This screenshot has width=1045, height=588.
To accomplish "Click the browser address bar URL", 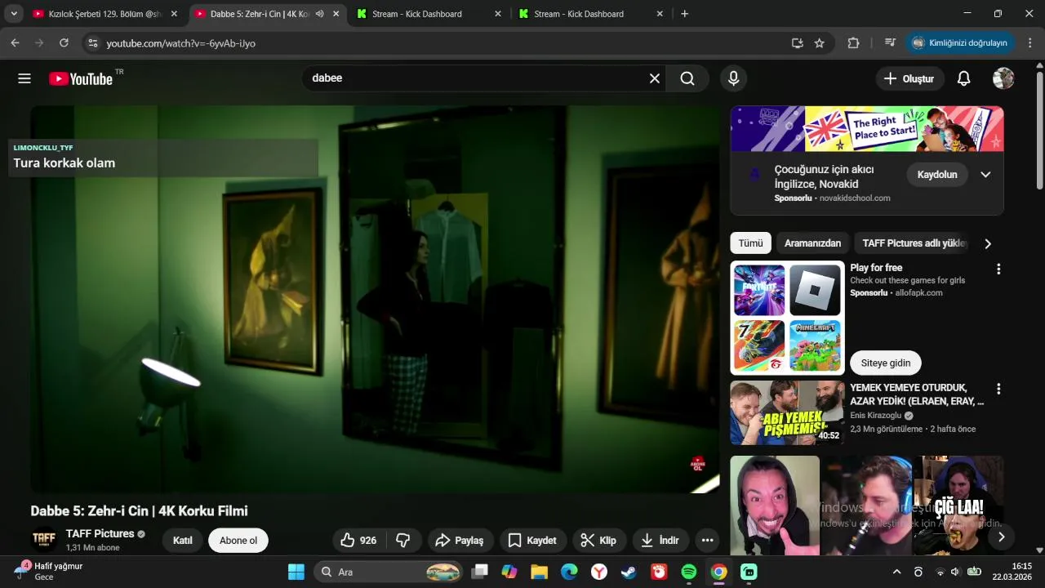I will 180,43.
